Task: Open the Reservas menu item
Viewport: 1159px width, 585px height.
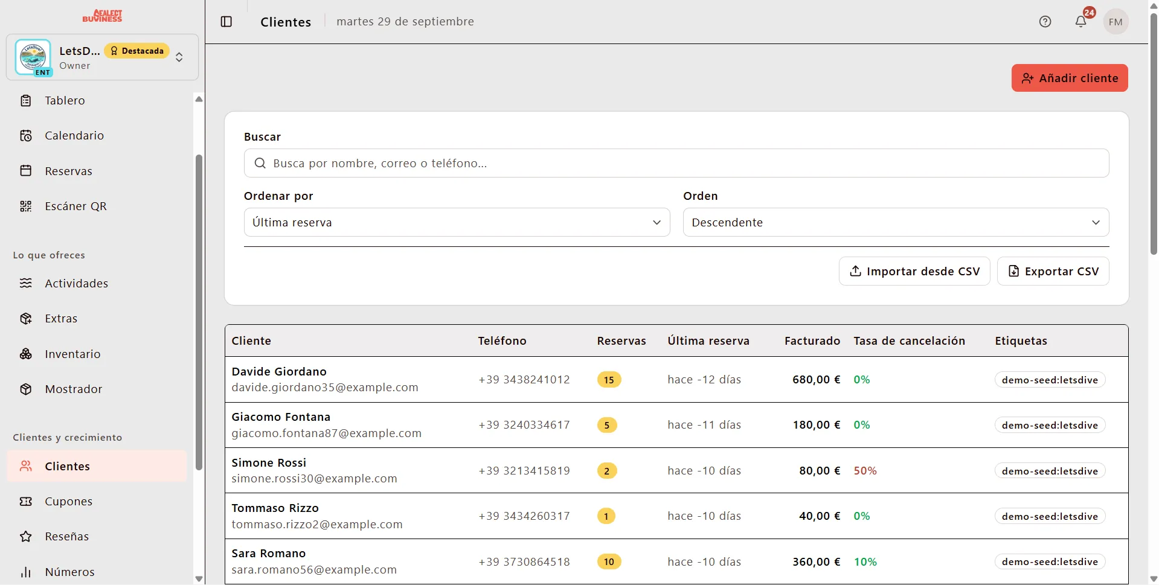Action: pyautogui.click(x=97, y=171)
